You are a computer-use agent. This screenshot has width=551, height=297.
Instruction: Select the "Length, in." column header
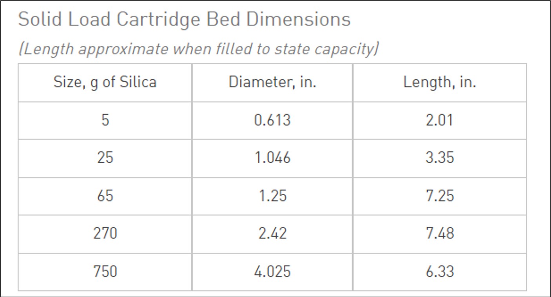pyautogui.click(x=439, y=82)
